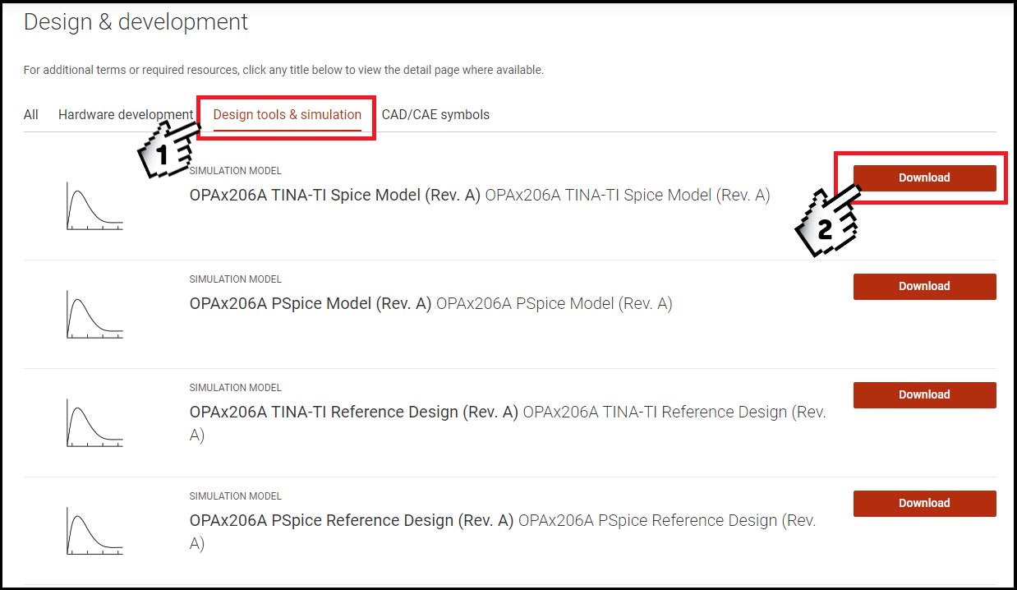Open OPAx206A TINA-TI Spice Model title link

(x=334, y=196)
